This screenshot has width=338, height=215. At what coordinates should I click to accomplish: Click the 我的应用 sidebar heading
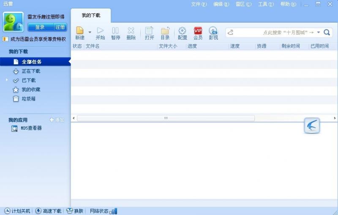pos(18,120)
